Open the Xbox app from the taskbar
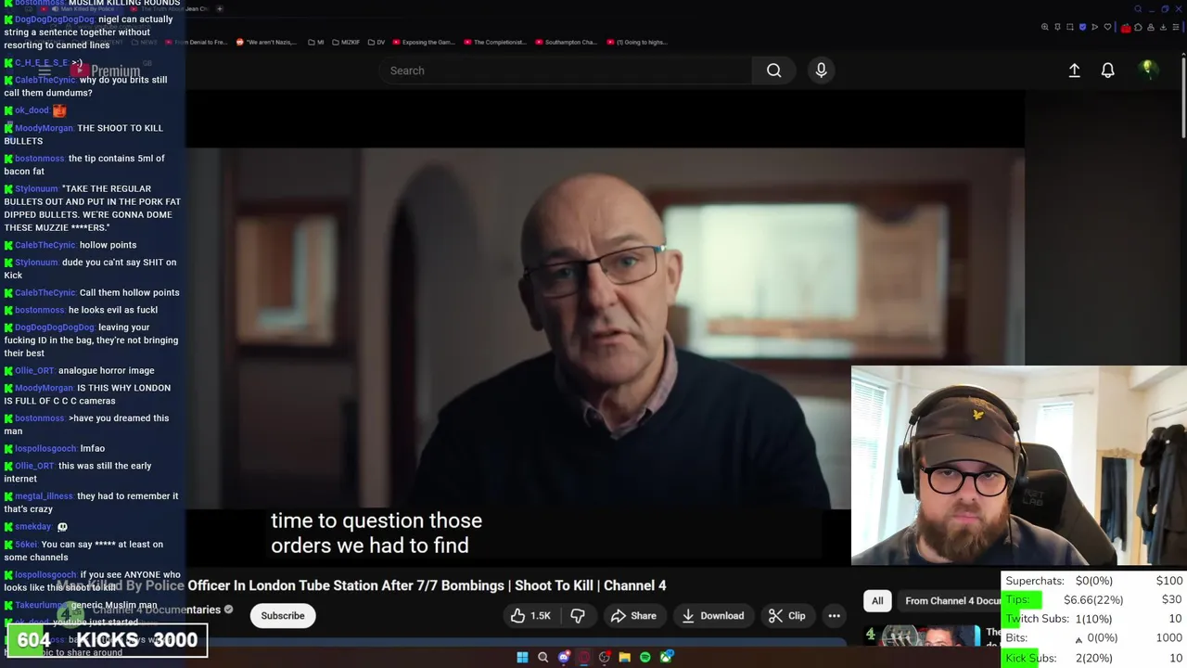 click(666, 657)
